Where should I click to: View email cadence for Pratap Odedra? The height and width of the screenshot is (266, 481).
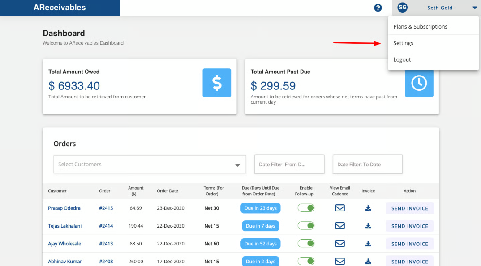[x=340, y=208]
